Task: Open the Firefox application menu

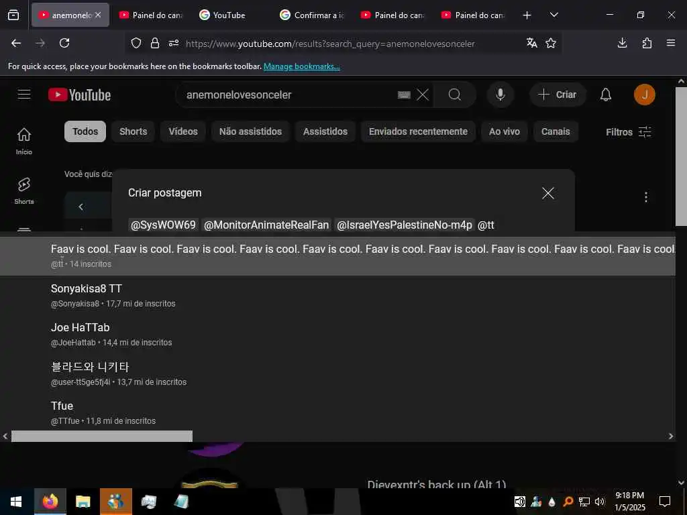Action: point(671,43)
